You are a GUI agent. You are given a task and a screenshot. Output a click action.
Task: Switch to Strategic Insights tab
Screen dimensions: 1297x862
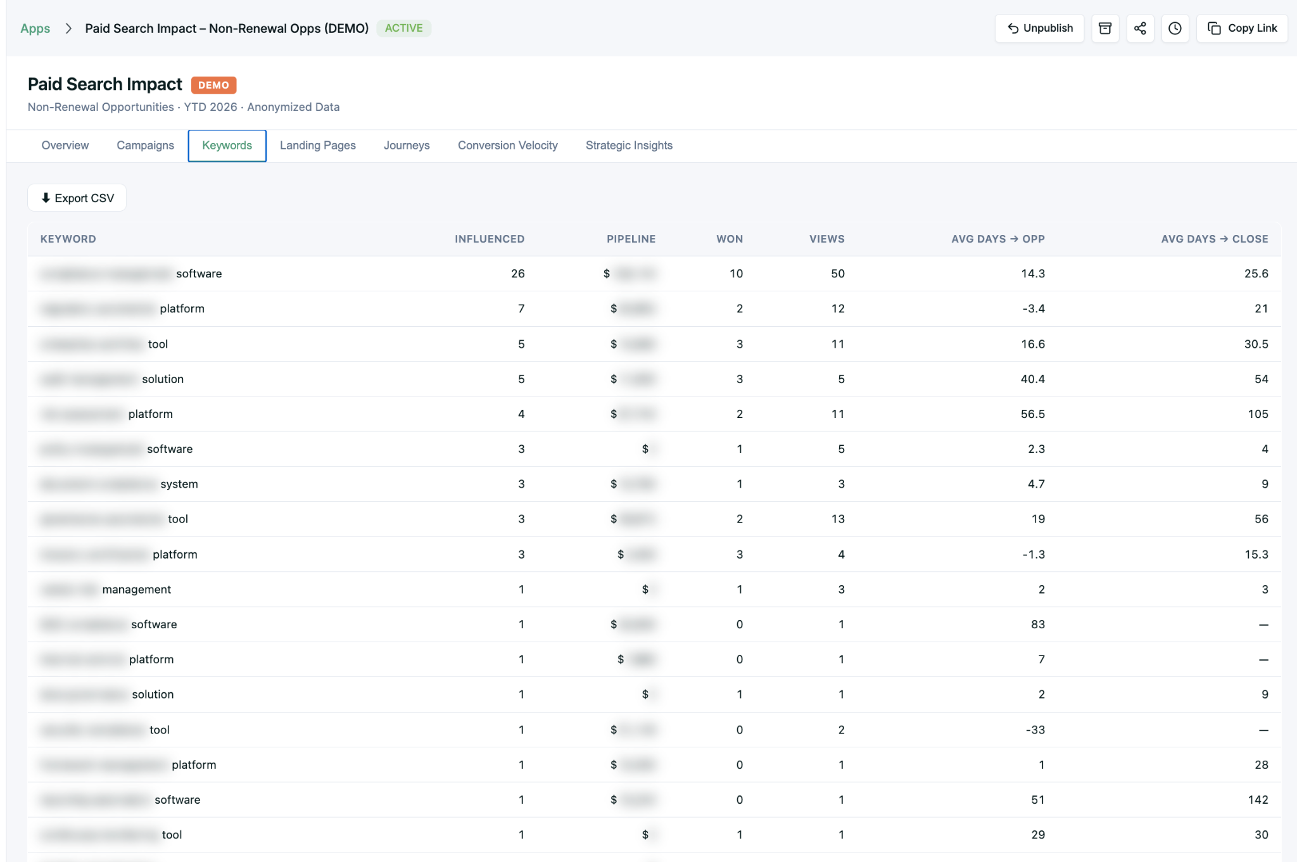pyautogui.click(x=629, y=145)
